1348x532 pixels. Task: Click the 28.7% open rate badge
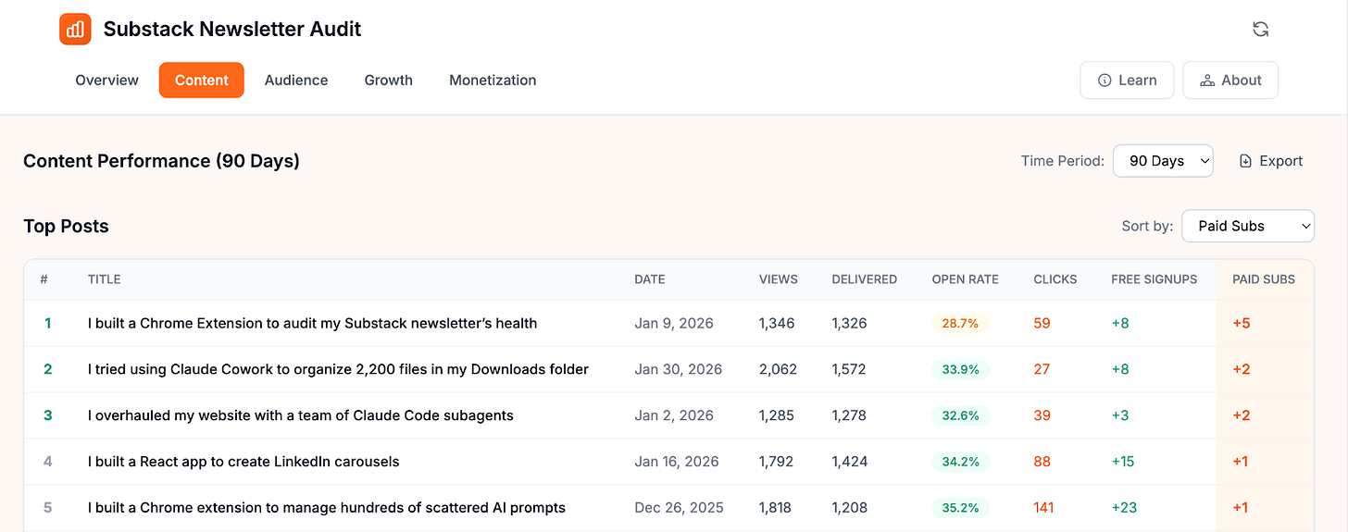click(960, 324)
